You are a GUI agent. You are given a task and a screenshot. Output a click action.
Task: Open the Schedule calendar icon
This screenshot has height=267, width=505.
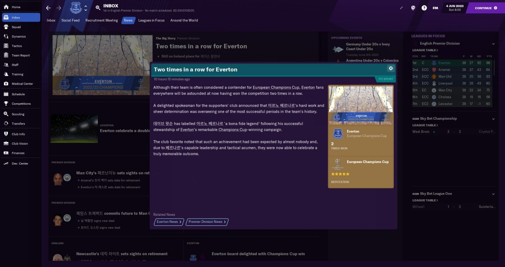(x=6, y=95)
